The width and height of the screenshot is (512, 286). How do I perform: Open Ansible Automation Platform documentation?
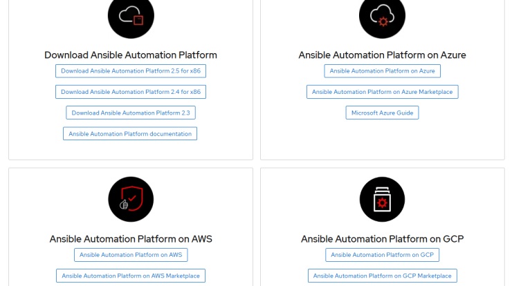pyautogui.click(x=130, y=134)
